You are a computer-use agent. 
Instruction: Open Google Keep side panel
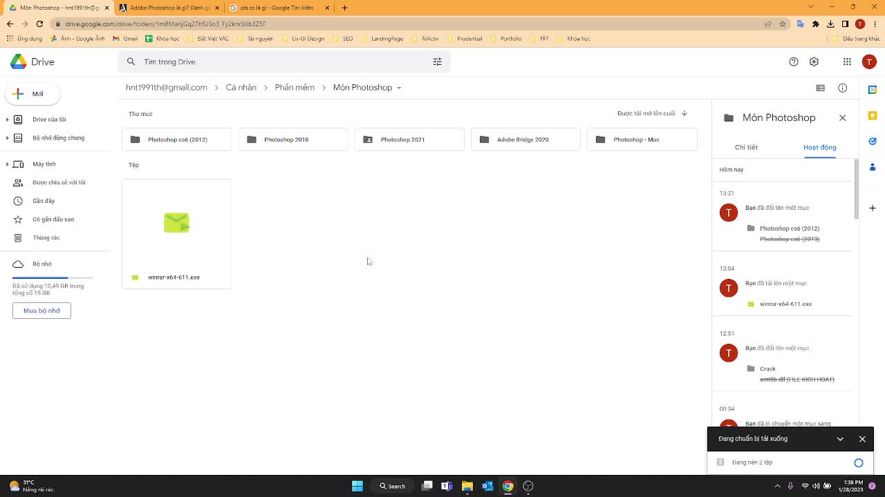873,115
